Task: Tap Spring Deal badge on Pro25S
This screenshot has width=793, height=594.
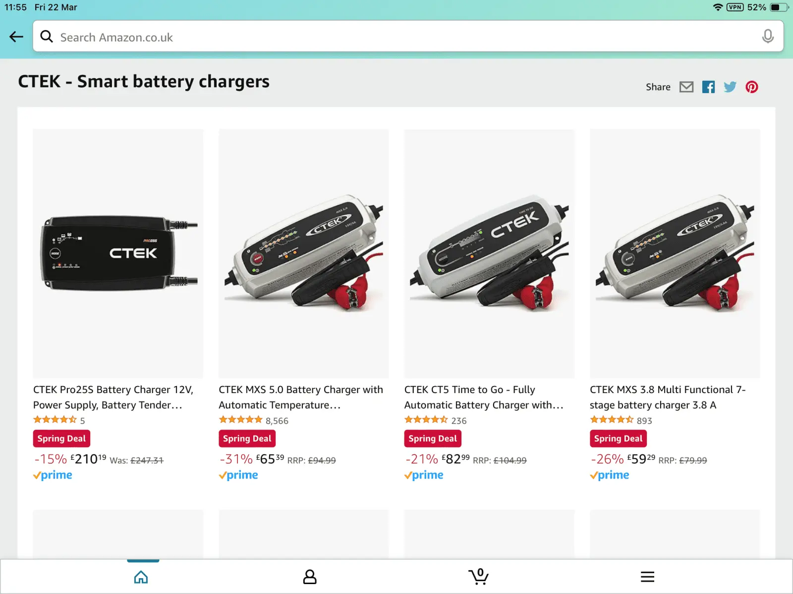Action: point(61,439)
